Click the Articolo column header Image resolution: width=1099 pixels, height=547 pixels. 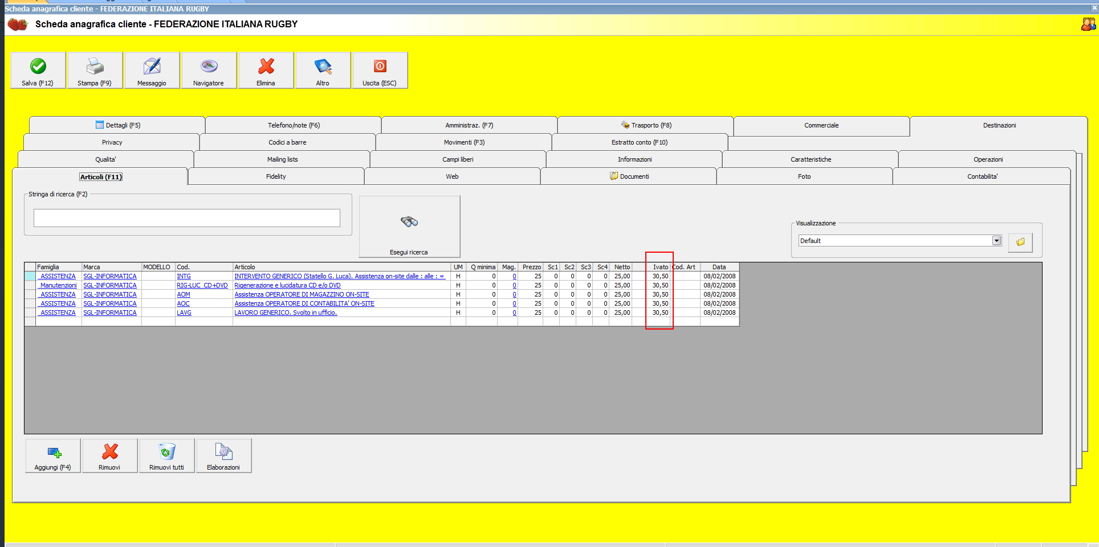click(341, 267)
